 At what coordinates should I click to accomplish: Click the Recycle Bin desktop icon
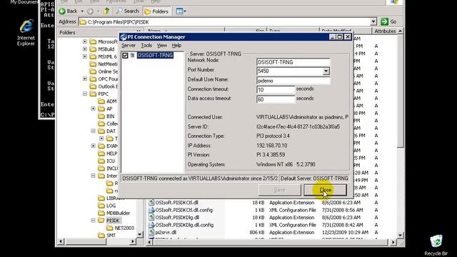click(x=436, y=246)
